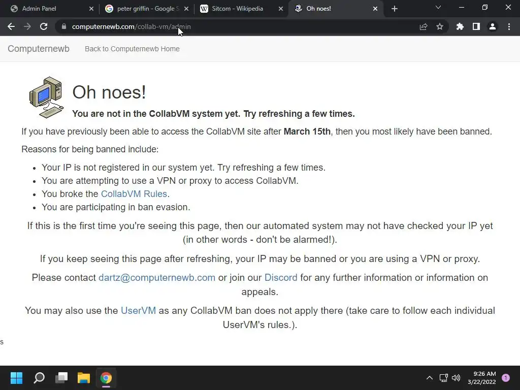
Task: Click the retro computer image
Action: pyautogui.click(x=46, y=97)
